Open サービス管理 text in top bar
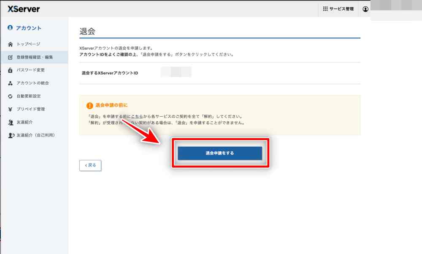422x254 pixels. (341, 9)
